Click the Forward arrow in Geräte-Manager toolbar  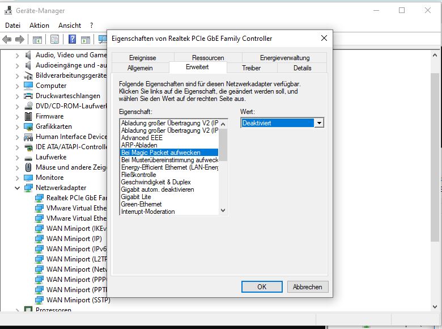click(20, 39)
